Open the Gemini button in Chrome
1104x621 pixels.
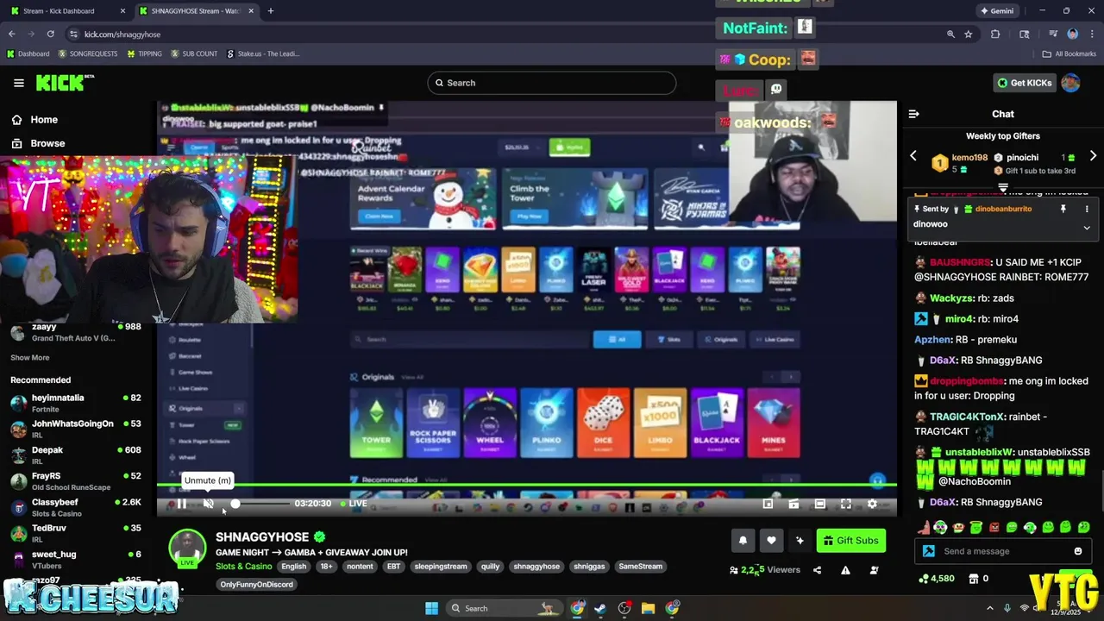[x=997, y=11]
